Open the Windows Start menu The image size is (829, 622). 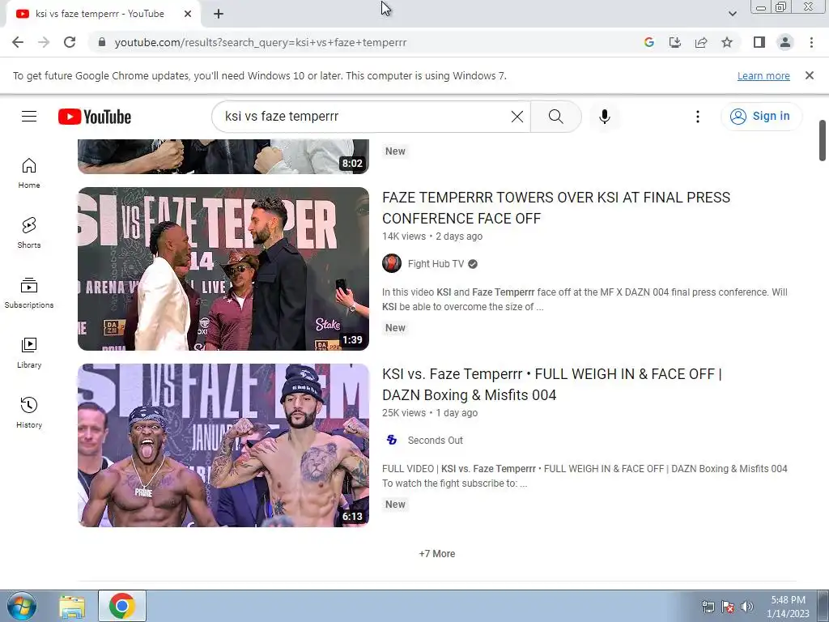(x=22, y=606)
